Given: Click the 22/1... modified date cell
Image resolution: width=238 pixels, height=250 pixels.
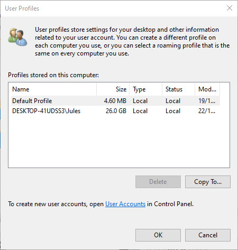Looking at the screenshot, I should [x=207, y=111].
